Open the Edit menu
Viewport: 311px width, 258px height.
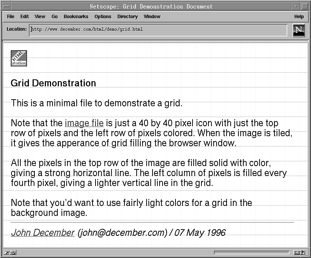(x=24, y=17)
